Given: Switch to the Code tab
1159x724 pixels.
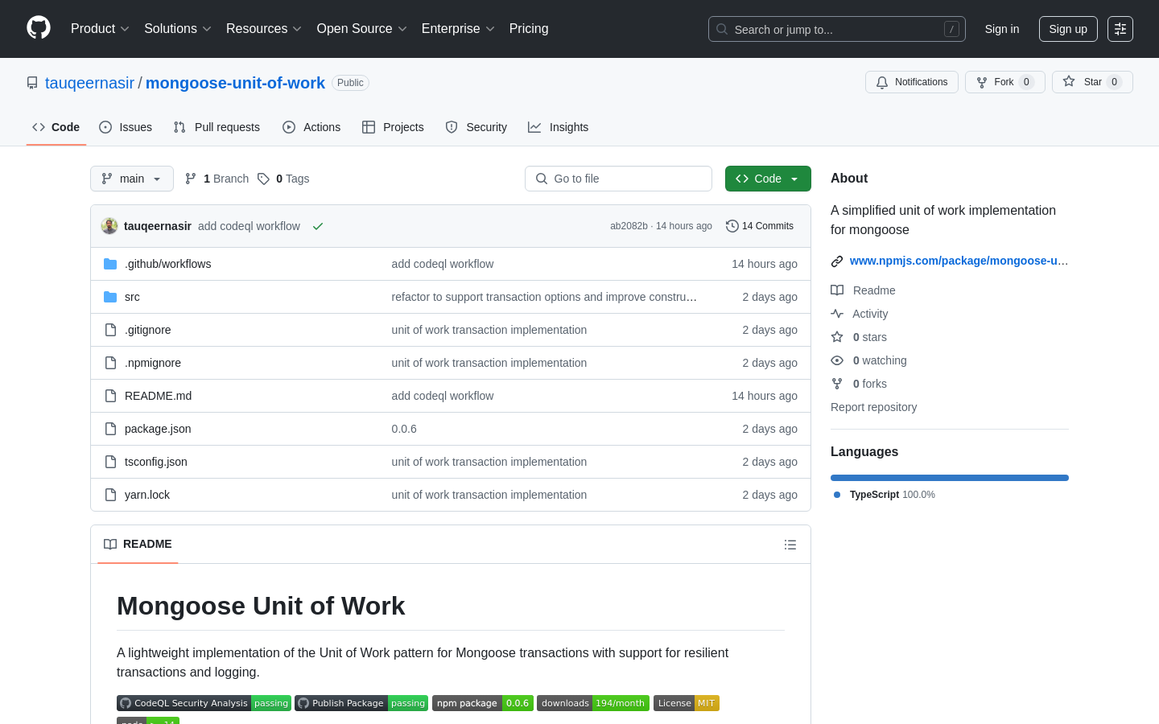Looking at the screenshot, I should pyautogui.click(x=56, y=127).
